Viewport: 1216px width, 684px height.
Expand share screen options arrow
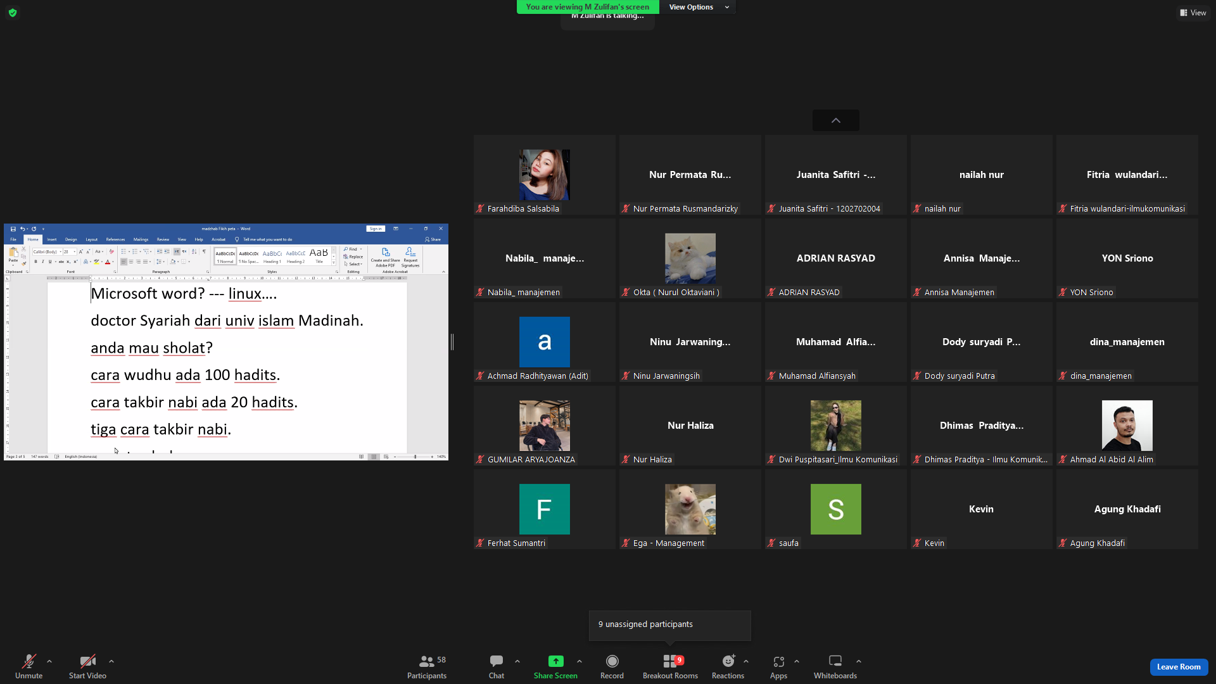579,661
